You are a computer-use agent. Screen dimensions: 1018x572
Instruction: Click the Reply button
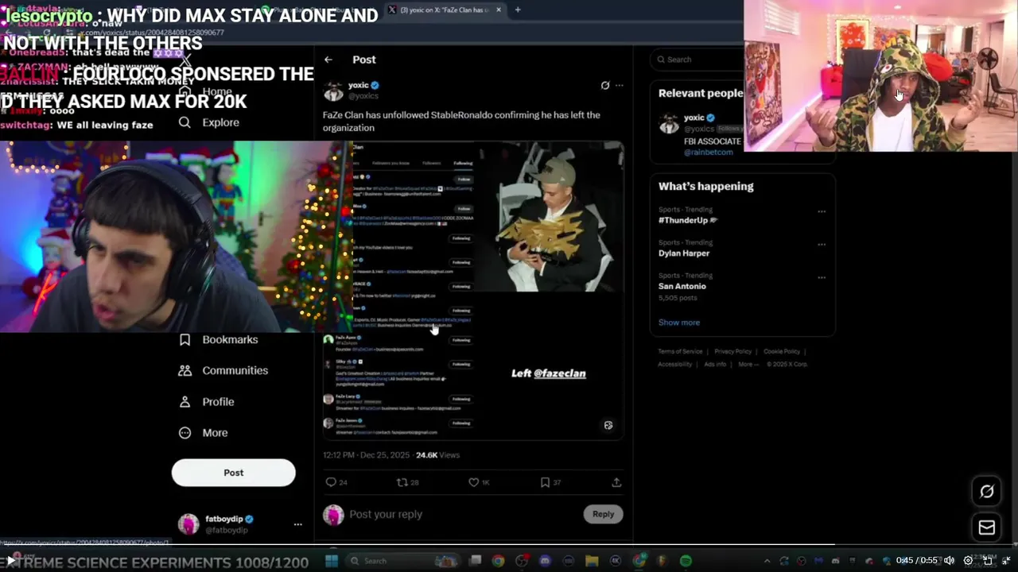[603, 514]
